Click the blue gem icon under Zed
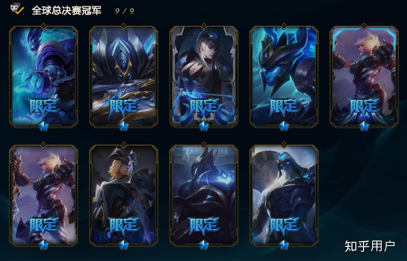Image resolution: width=407 pixels, height=261 pixels. pos(204,244)
